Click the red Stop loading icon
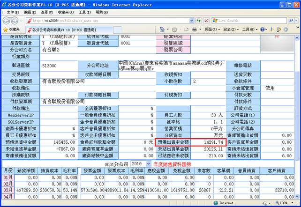The height and width of the screenshot is (207, 301). pyautogui.click(x=206, y=21)
